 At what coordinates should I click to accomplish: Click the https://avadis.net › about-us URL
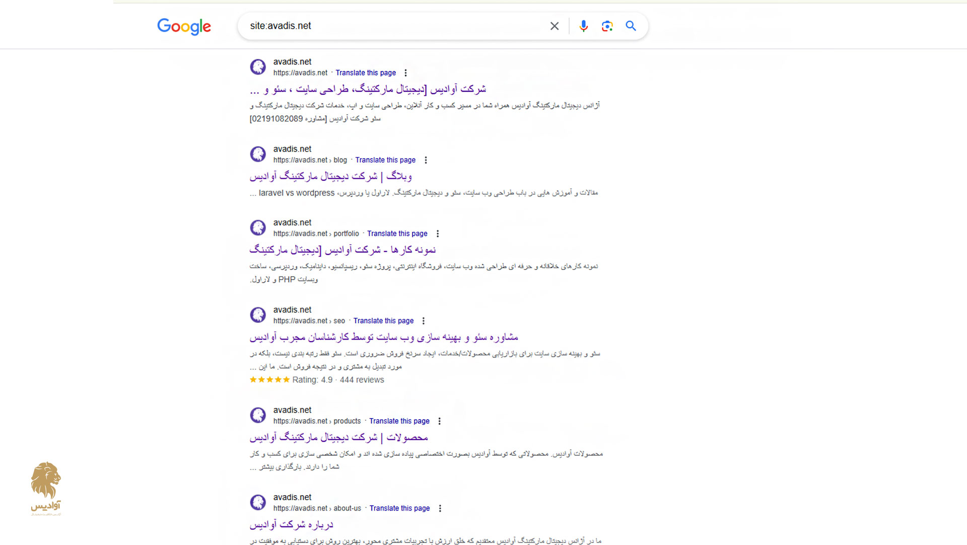tap(317, 508)
